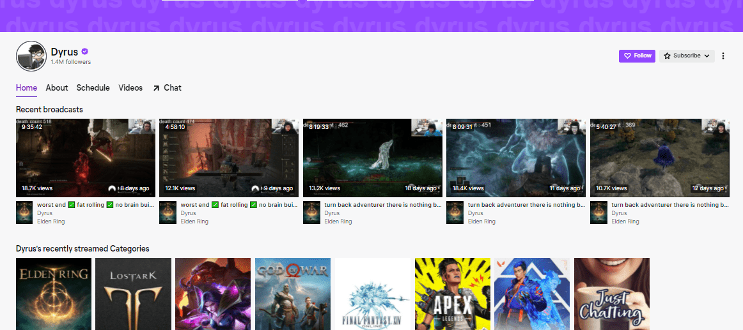Open the Just Chatting category cover
This screenshot has height=330, width=743.
tap(612, 294)
